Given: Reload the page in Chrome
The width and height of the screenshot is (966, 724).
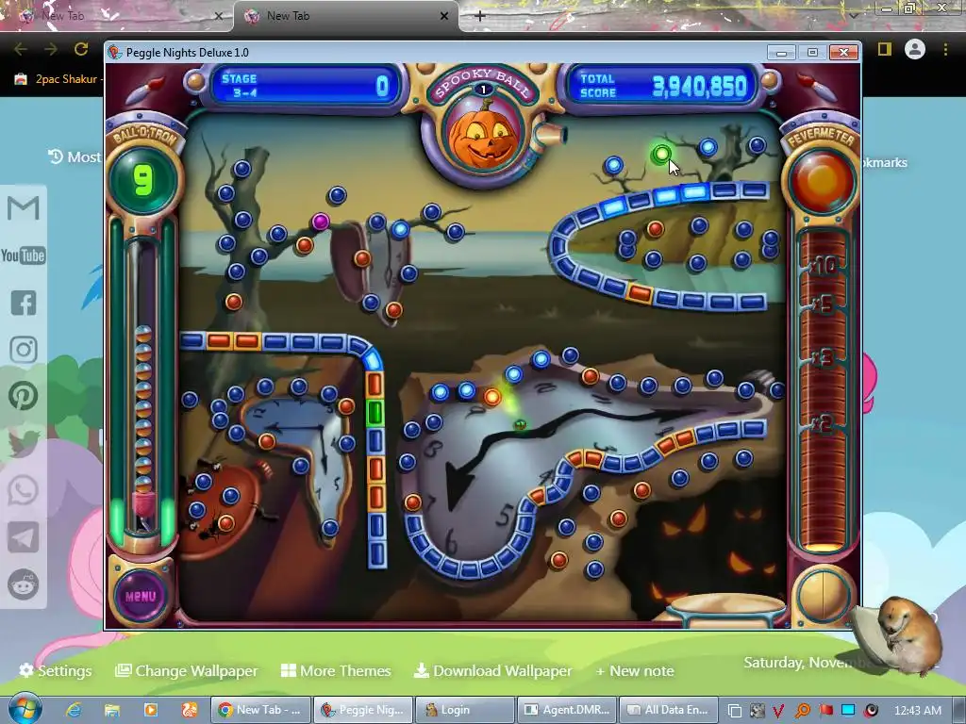Looking at the screenshot, I should click(x=81, y=49).
